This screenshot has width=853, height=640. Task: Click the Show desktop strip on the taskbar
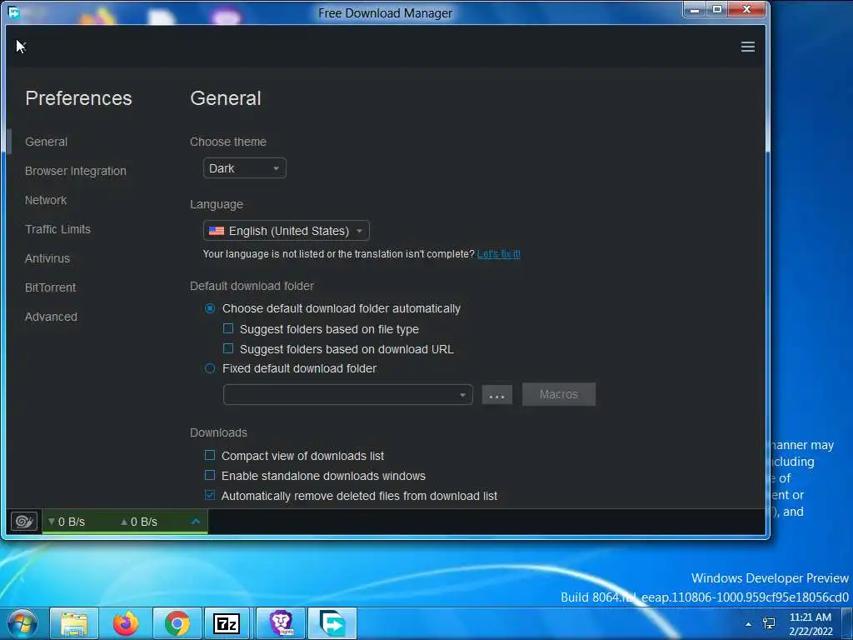(x=848, y=623)
